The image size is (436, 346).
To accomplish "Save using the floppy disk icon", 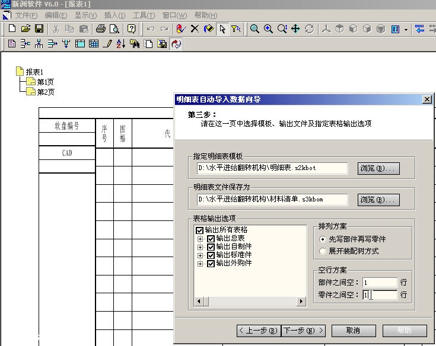I will [39, 28].
